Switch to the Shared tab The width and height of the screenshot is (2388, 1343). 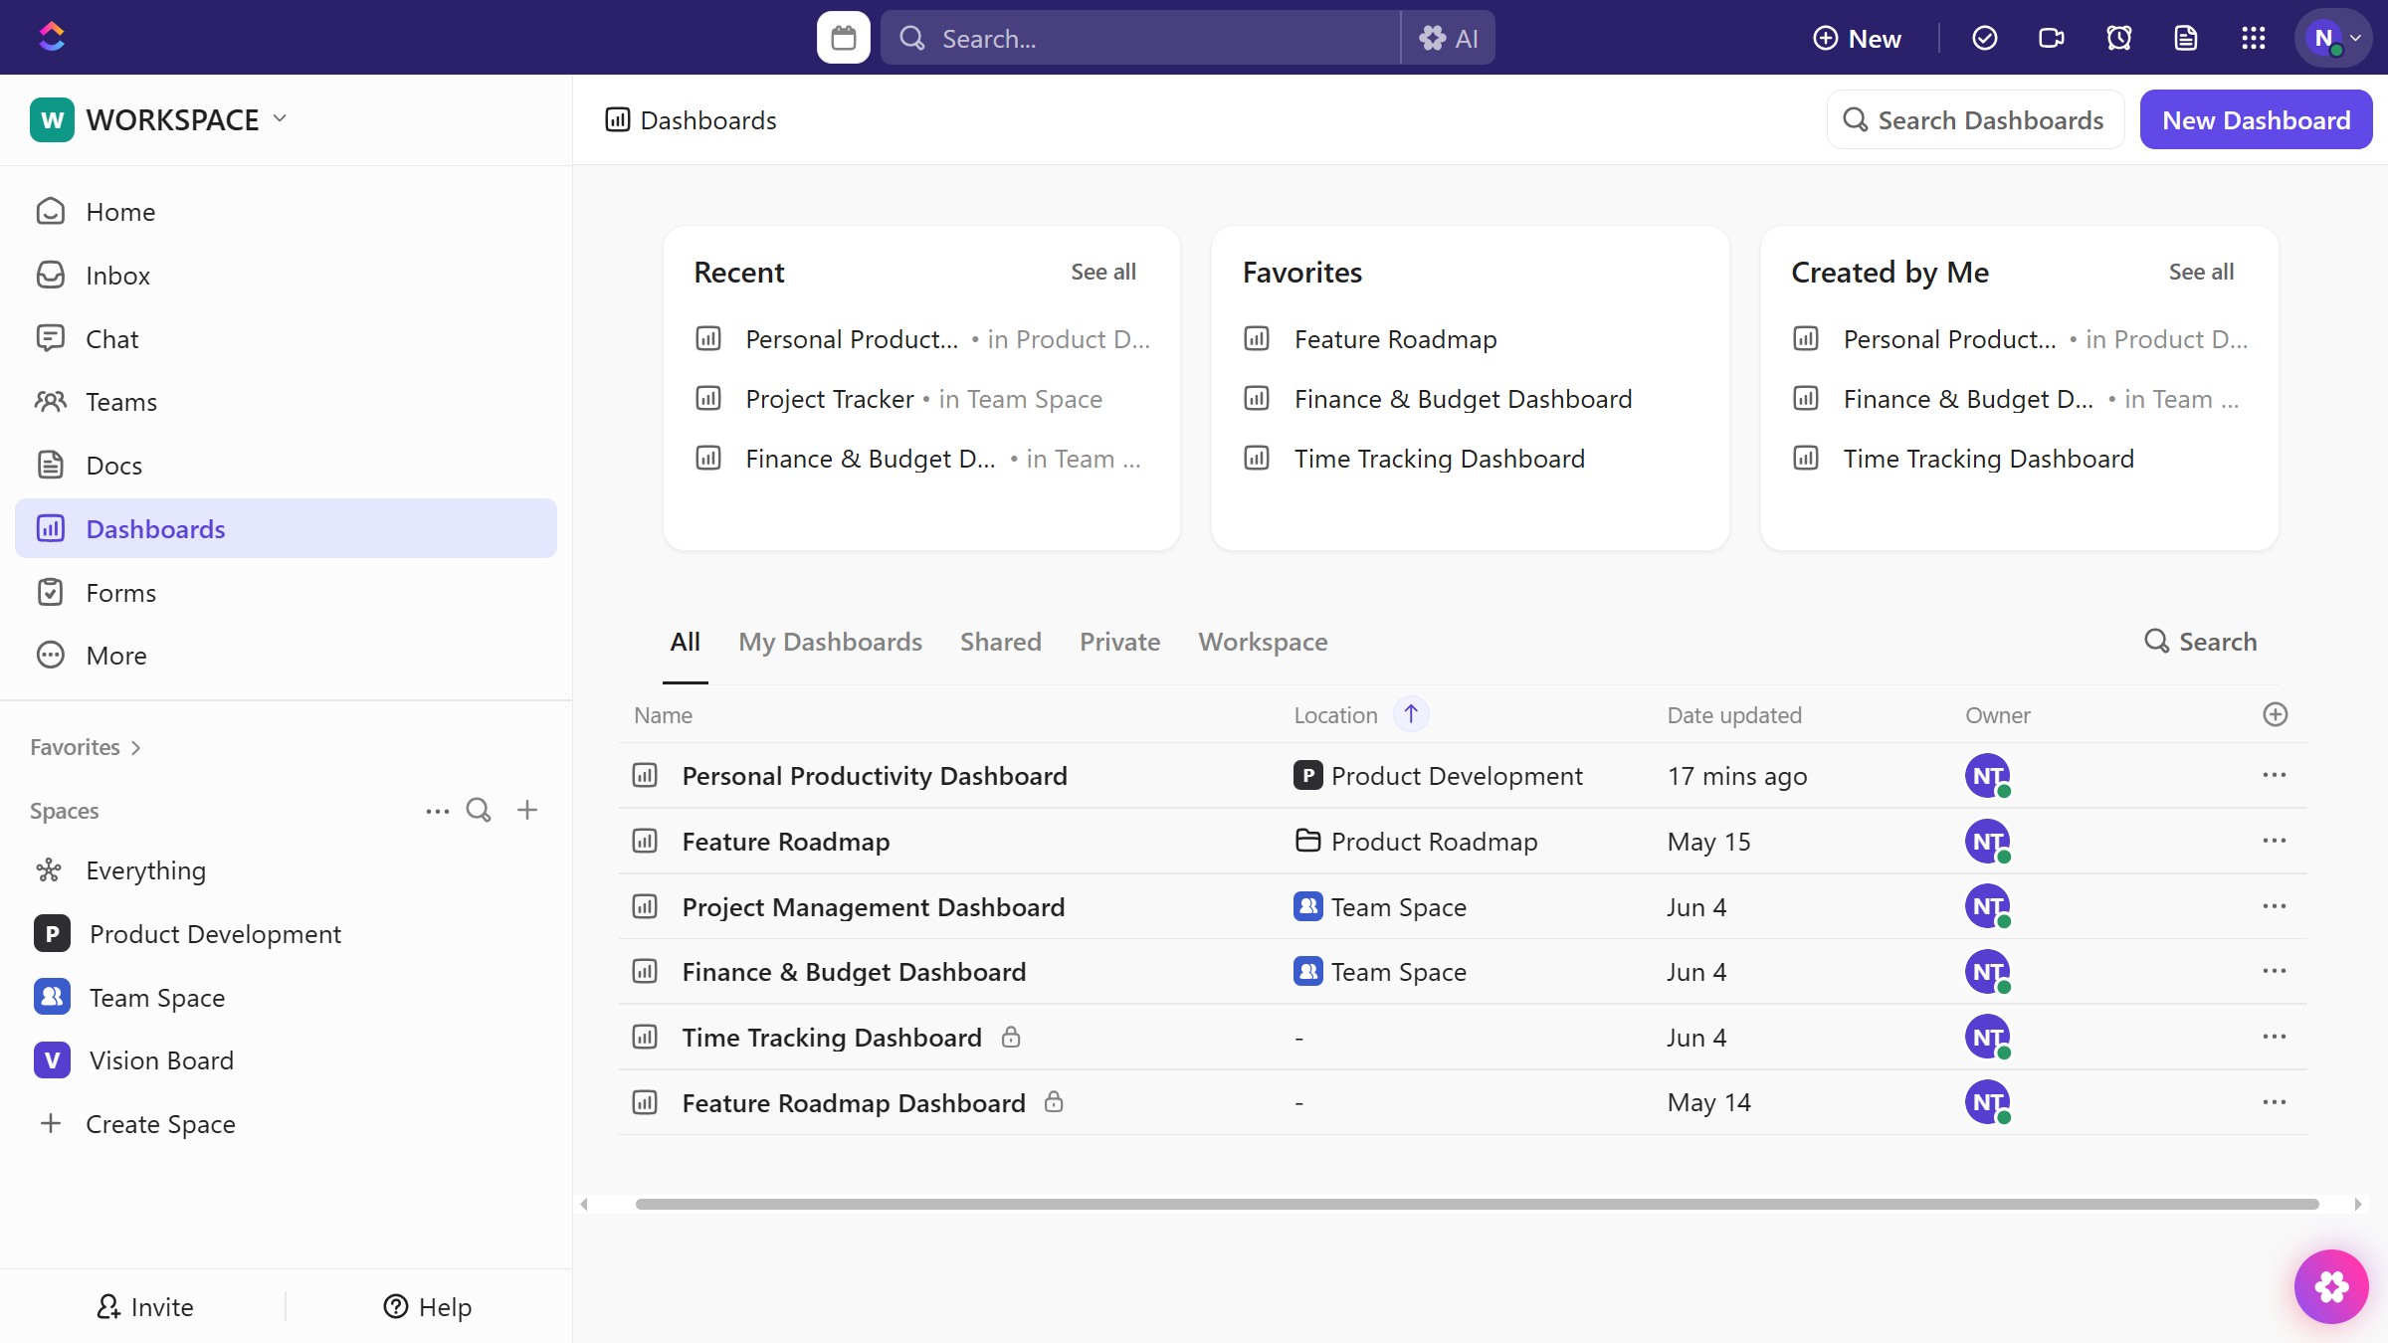click(1000, 642)
